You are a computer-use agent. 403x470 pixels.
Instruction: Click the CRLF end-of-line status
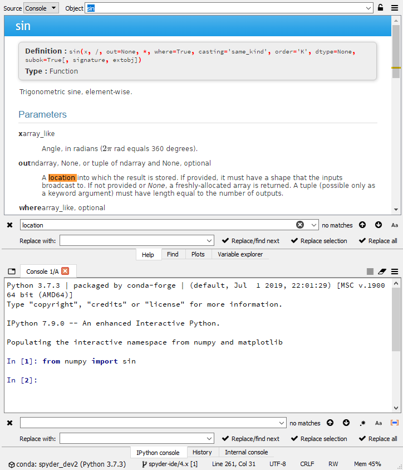[x=307, y=464]
